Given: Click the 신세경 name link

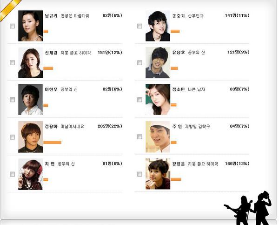Looking at the screenshot, I should [51, 53].
